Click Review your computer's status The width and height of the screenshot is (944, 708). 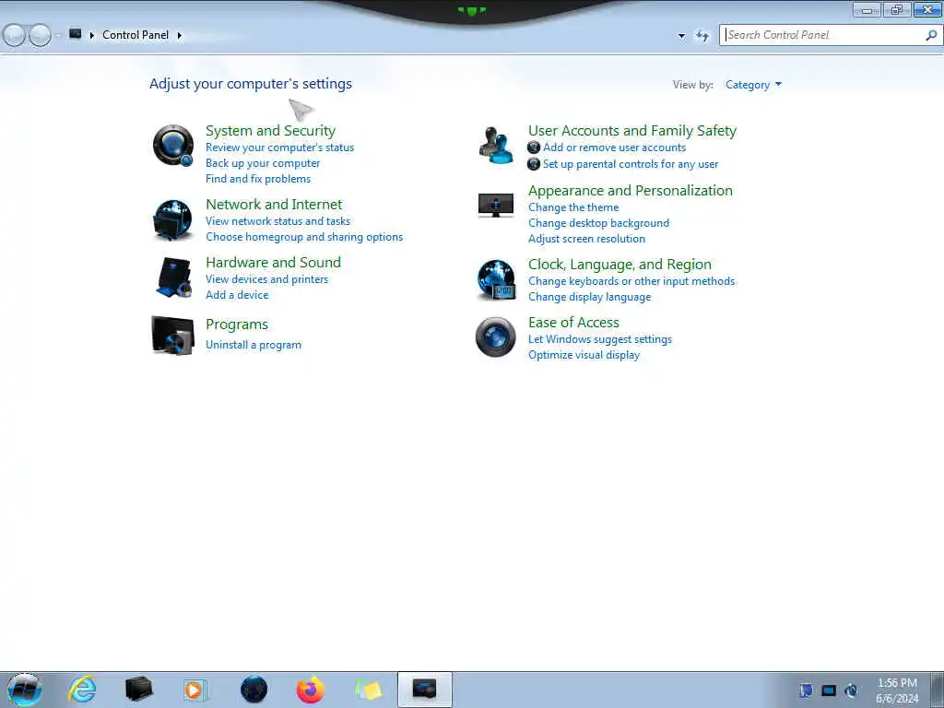coord(280,147)
